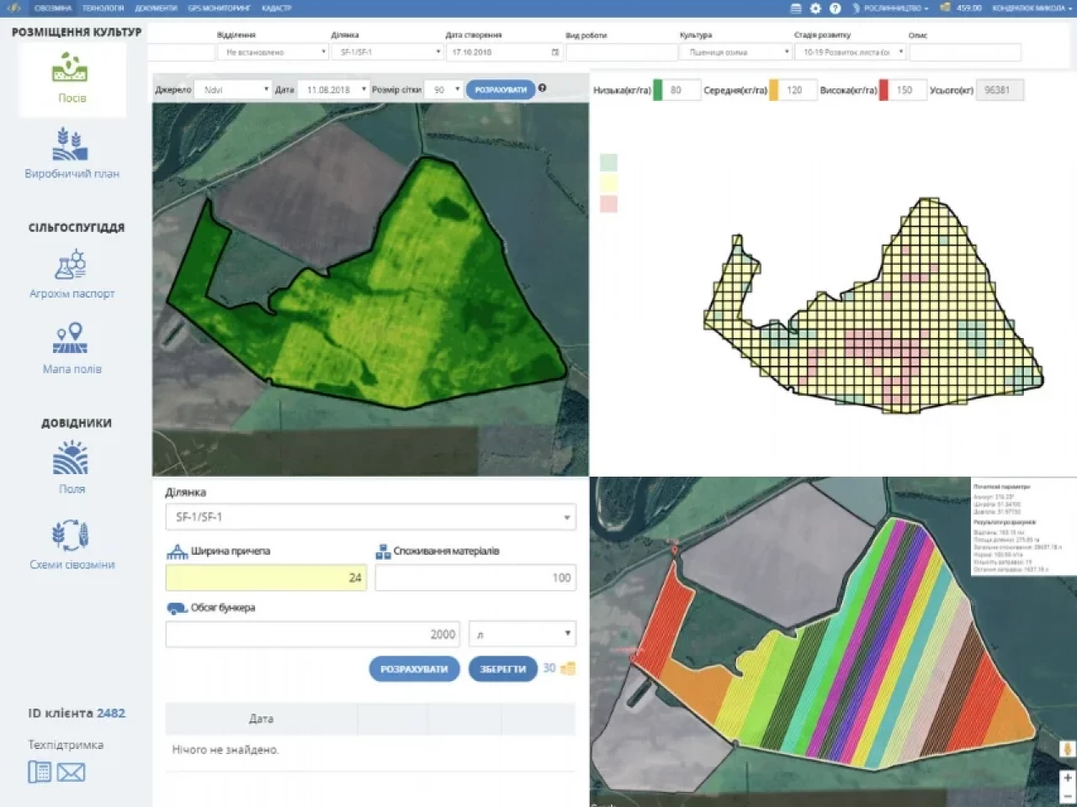Expand the Джерело Ndvi source dropdown
The width and height of the screenshot is (1077, 807).
coord(232,90)
